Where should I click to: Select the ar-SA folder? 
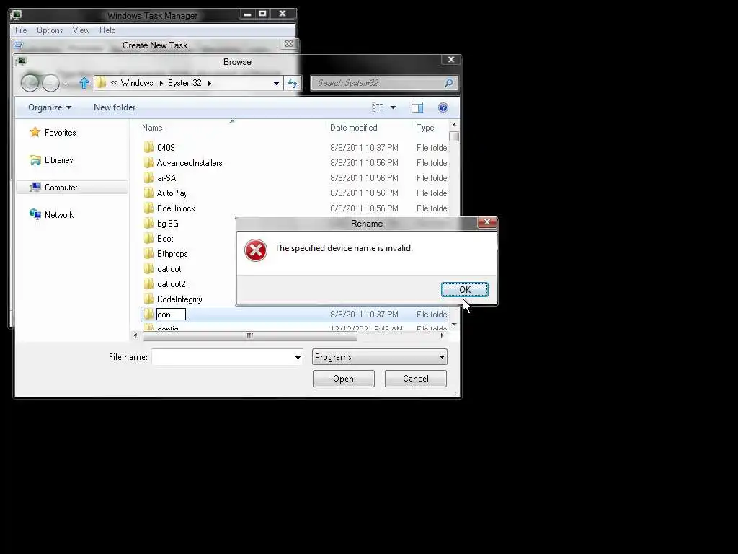[166, 178]
